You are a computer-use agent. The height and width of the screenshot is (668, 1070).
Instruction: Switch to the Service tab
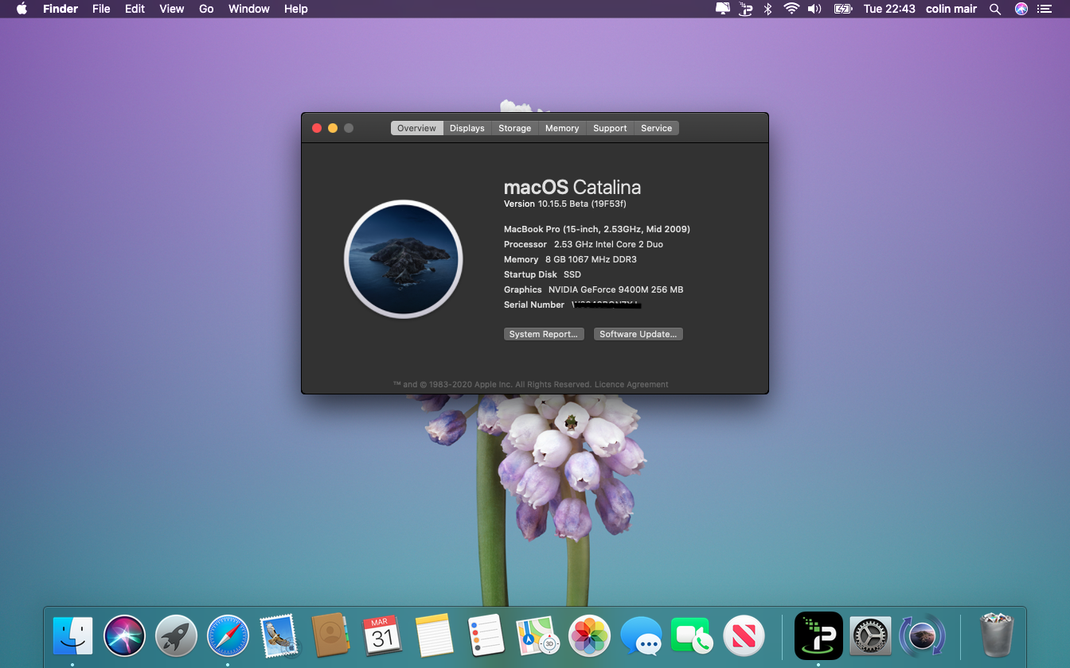pyautogui.click(x=657, y=128)
